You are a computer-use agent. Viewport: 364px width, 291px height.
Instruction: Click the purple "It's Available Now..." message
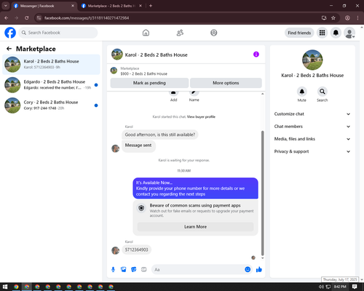coord(195,188)
